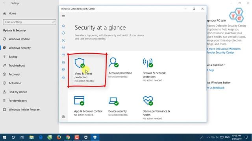Open Account protection tile
Viewport: 252px width, 141px height.
(120, 68)
